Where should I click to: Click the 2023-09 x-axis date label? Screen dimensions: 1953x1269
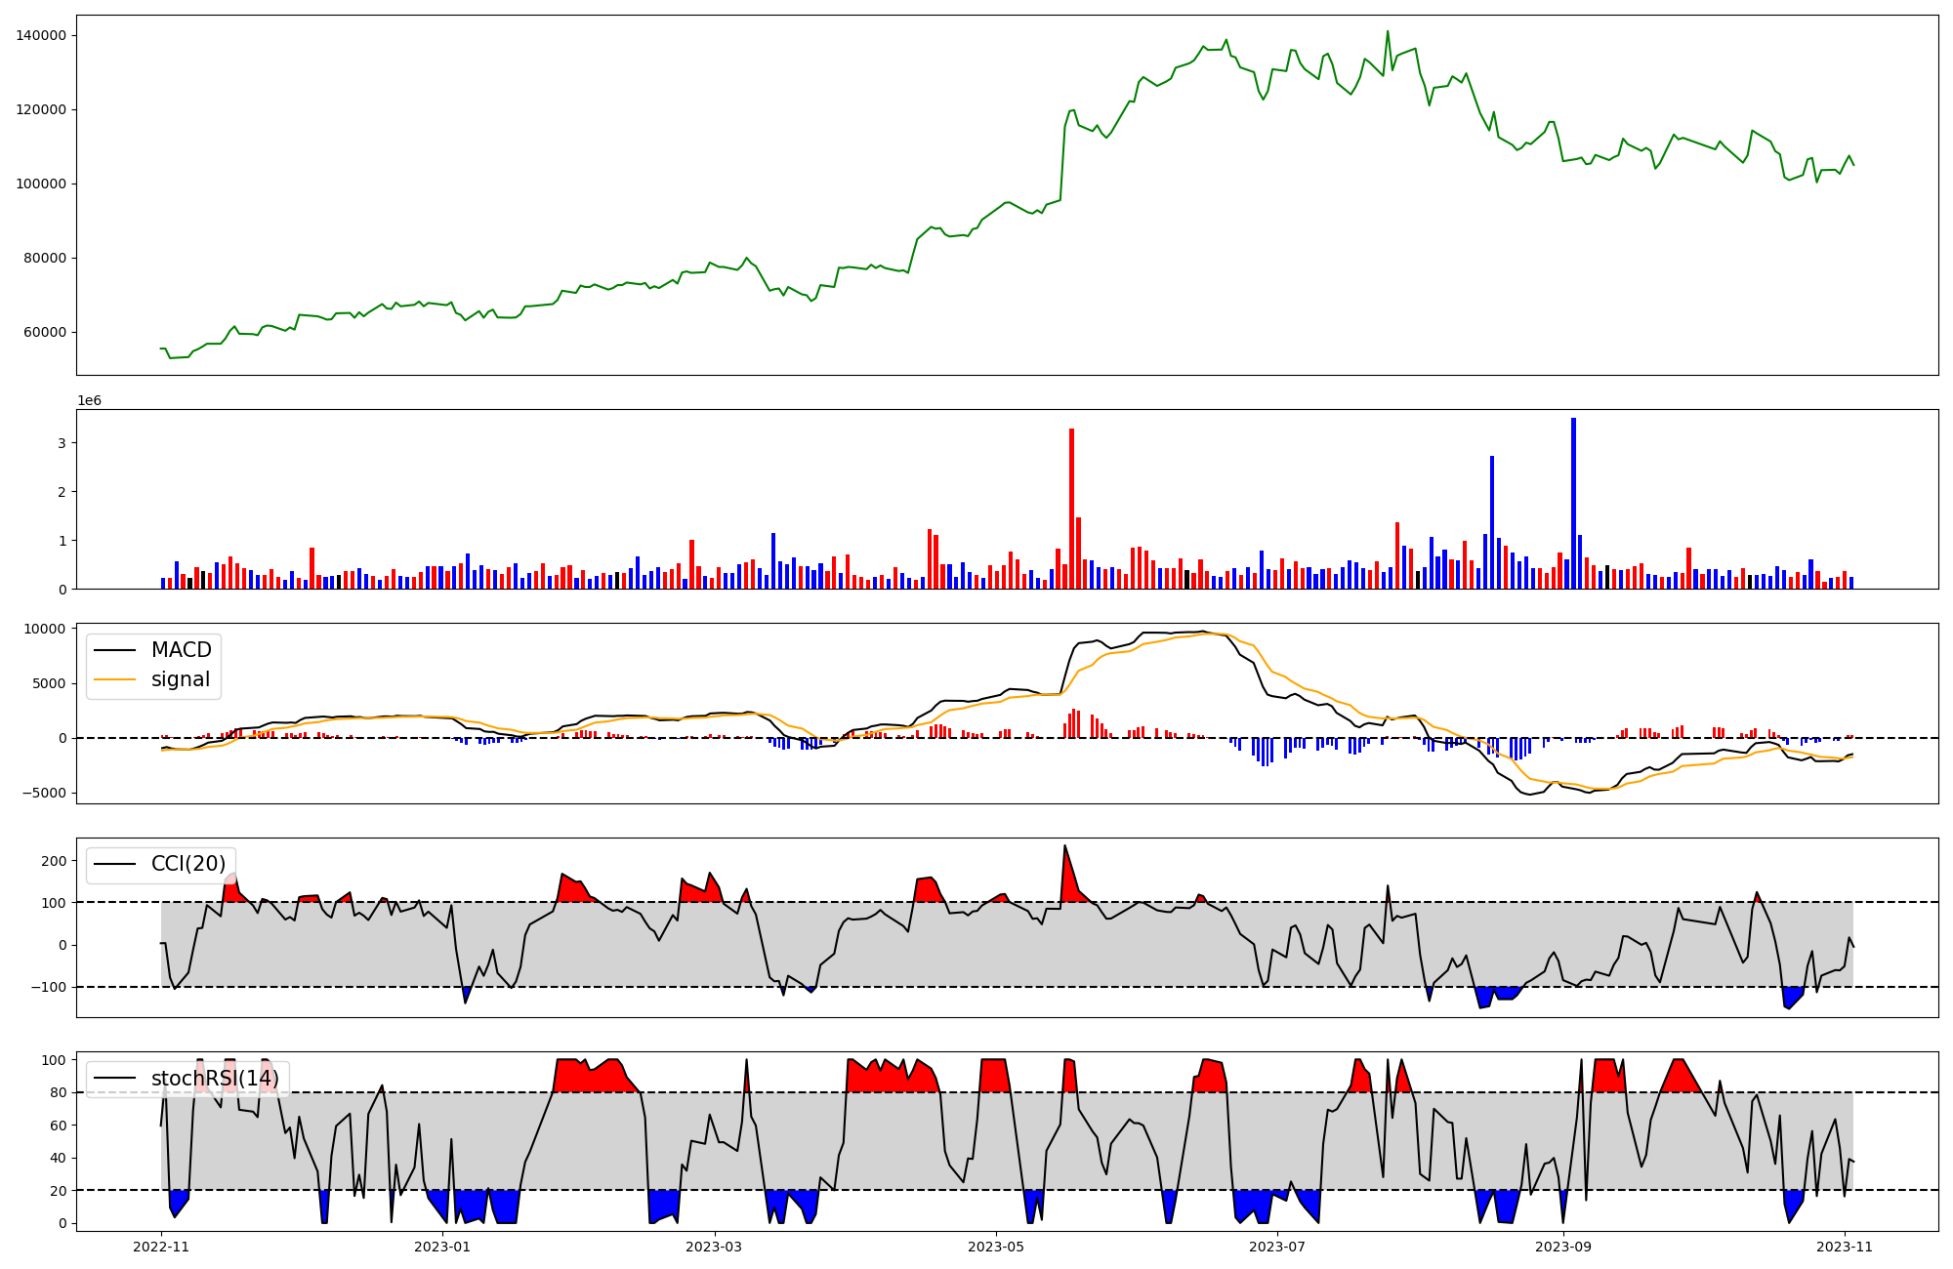pos(1562,1247)
